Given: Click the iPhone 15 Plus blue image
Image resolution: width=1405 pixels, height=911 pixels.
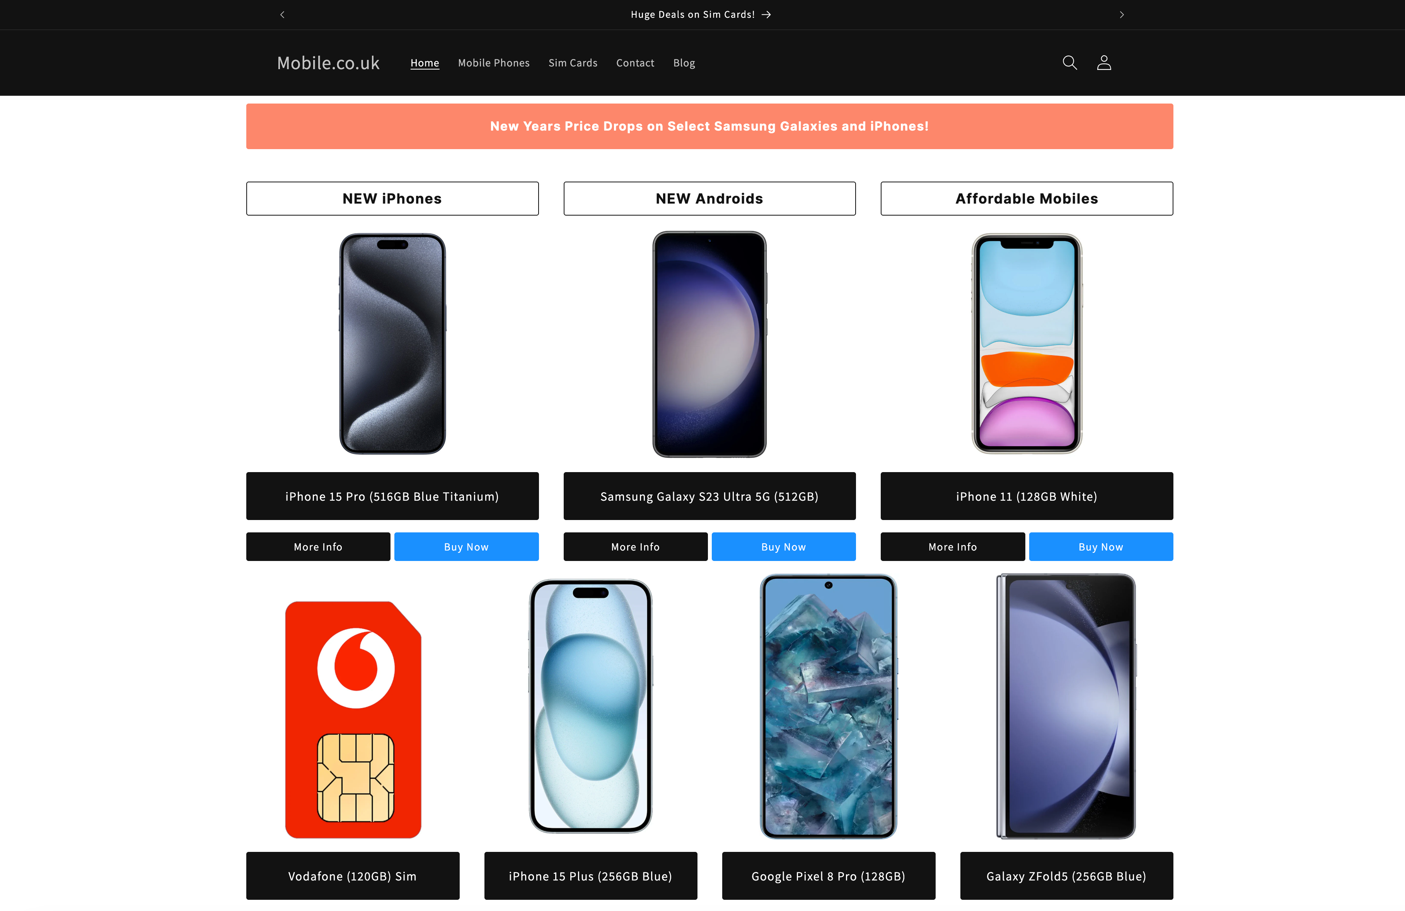Looking at the screenshot, I should click(x=590, y=706).
